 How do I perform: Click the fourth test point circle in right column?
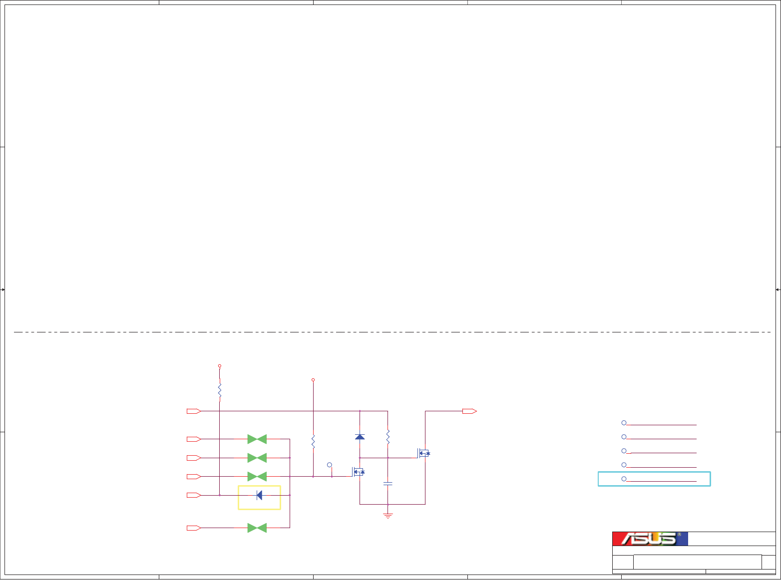click(624, 465)
